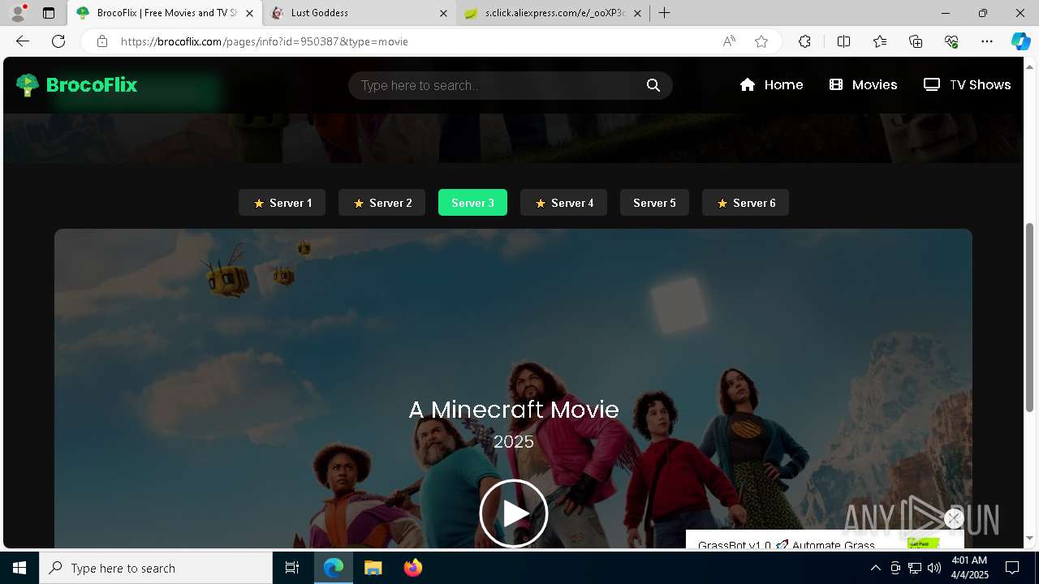Open volume control tray icon

(x=934, y=568)
